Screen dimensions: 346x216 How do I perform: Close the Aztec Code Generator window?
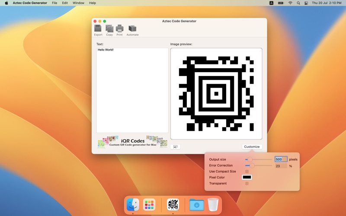tap(95, 21)
